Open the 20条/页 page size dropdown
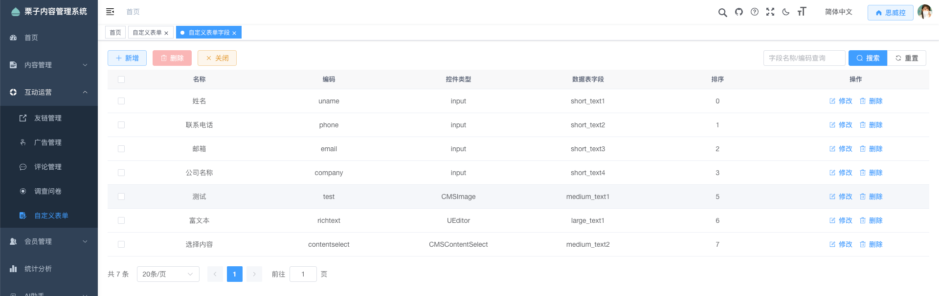 (168, 274)
